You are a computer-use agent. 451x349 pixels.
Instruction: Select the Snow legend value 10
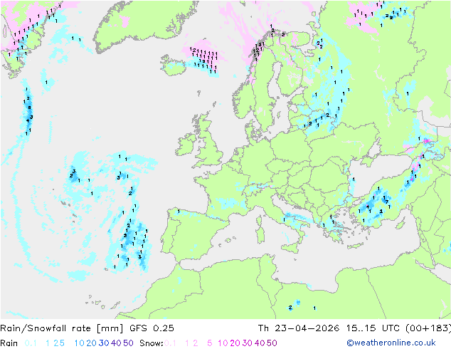(x=223, y=343)
